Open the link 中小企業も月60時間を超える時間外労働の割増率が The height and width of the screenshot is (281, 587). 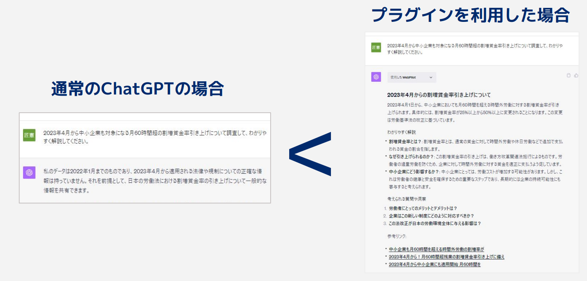(x=436, y=249)
